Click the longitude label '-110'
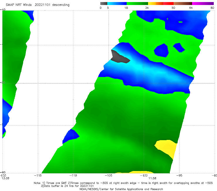The image size is (217, 191). (73, 175)
